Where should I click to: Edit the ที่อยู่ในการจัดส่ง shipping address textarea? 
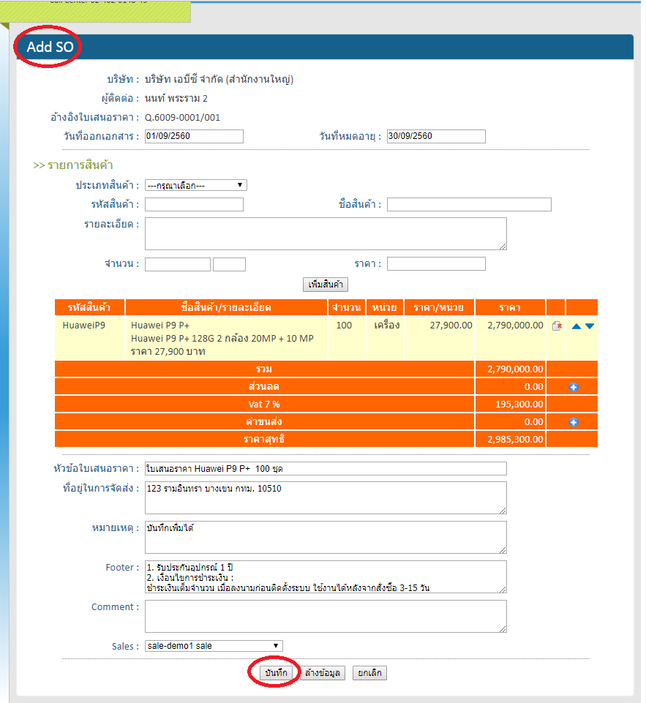click(x=326, y=497)
